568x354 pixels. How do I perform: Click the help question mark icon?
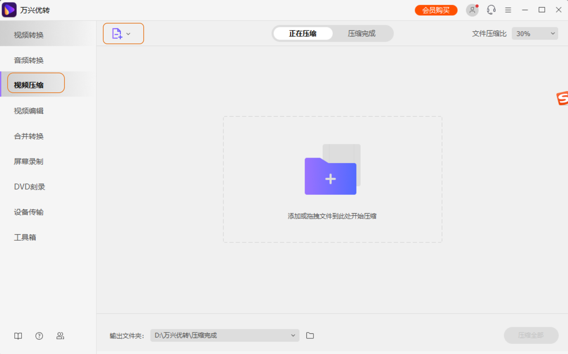pos(39,336)
